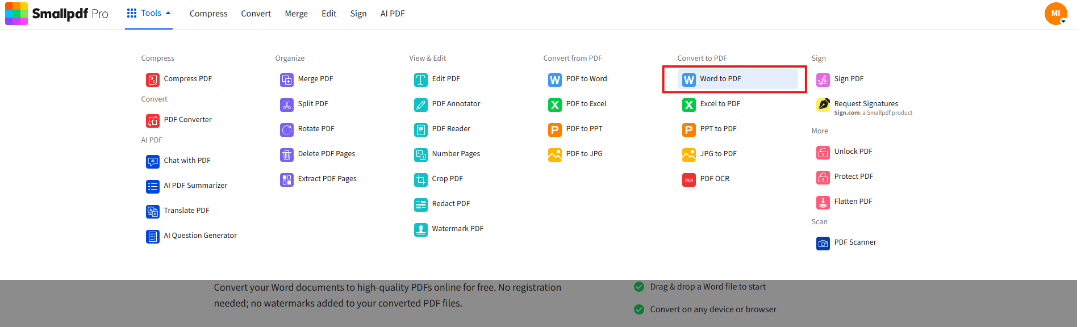Go to Convert in the top navigation
This screenshot has width=1081, height=327.
pyautogui.click(x=256, y=14)
